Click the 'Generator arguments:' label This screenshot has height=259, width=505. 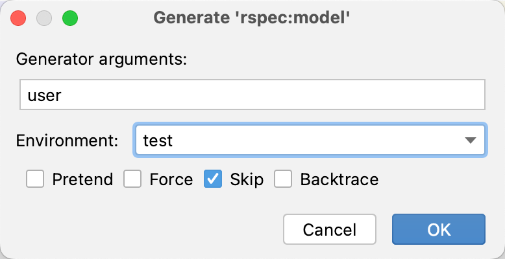(101, 60)
